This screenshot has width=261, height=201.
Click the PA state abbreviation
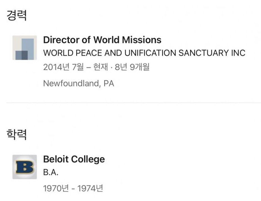(x=109, y=83)
